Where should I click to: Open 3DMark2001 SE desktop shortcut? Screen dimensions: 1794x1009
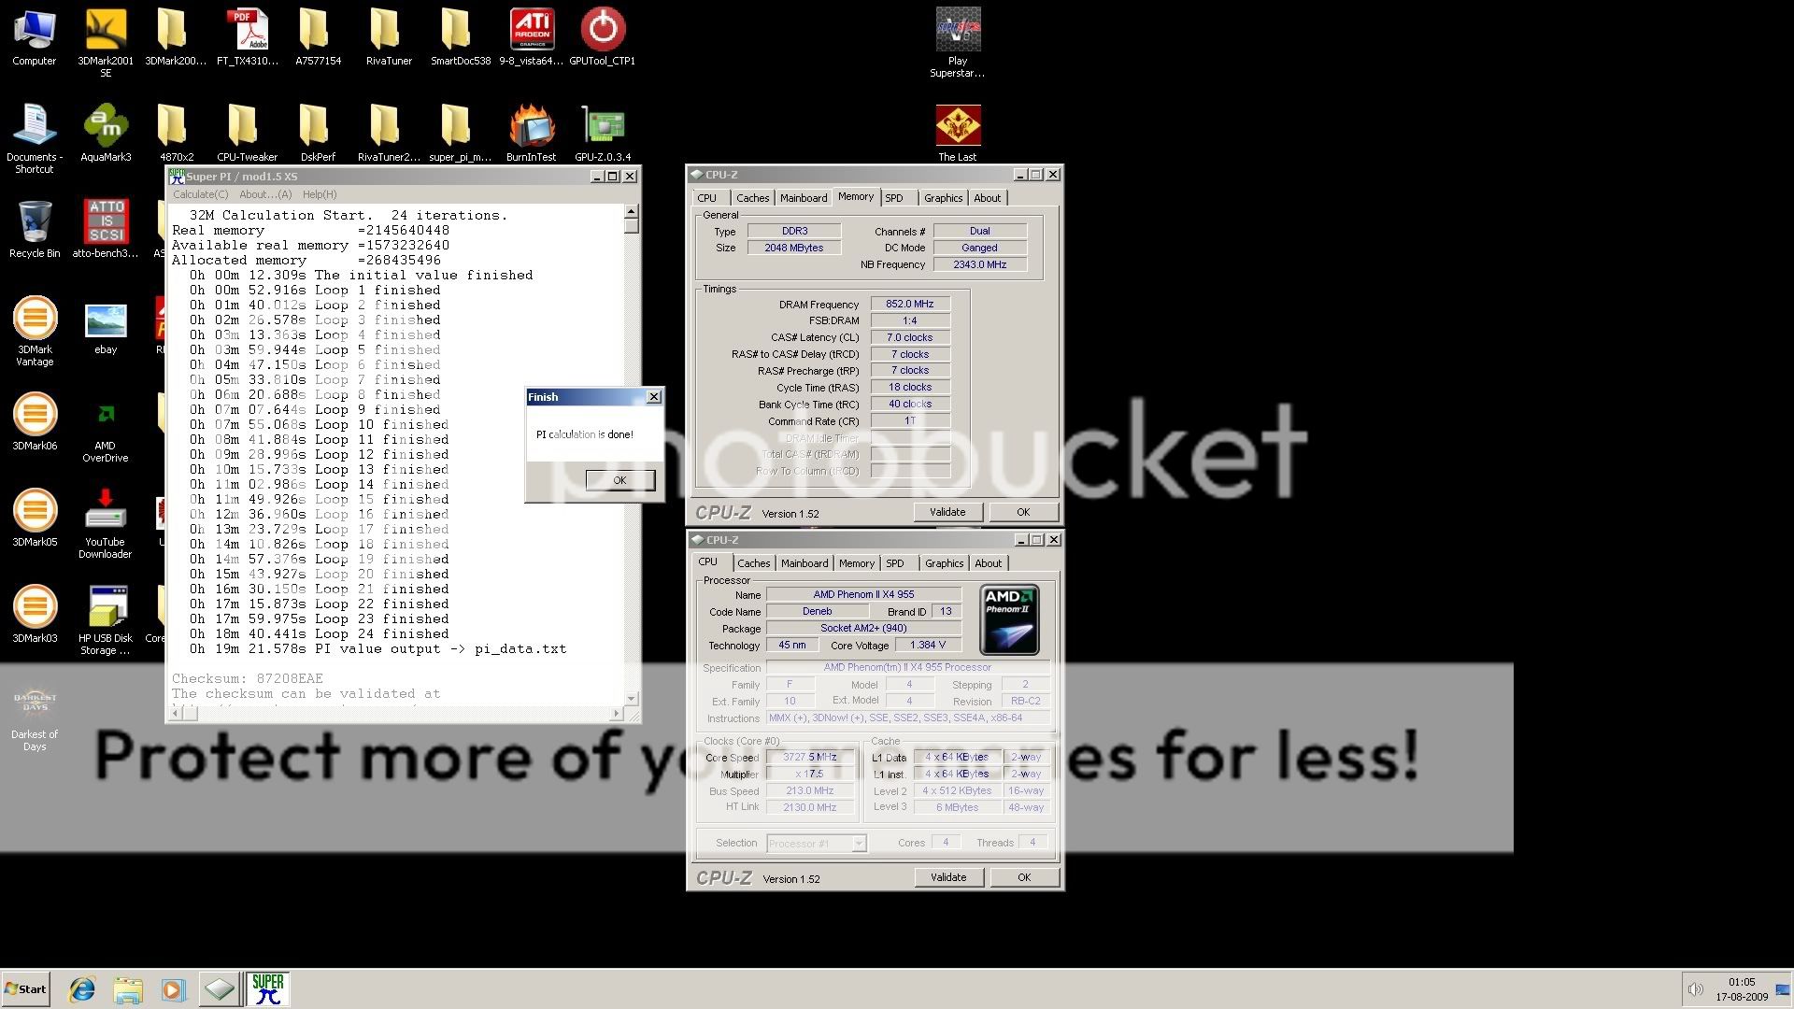(x=106, y=42)
